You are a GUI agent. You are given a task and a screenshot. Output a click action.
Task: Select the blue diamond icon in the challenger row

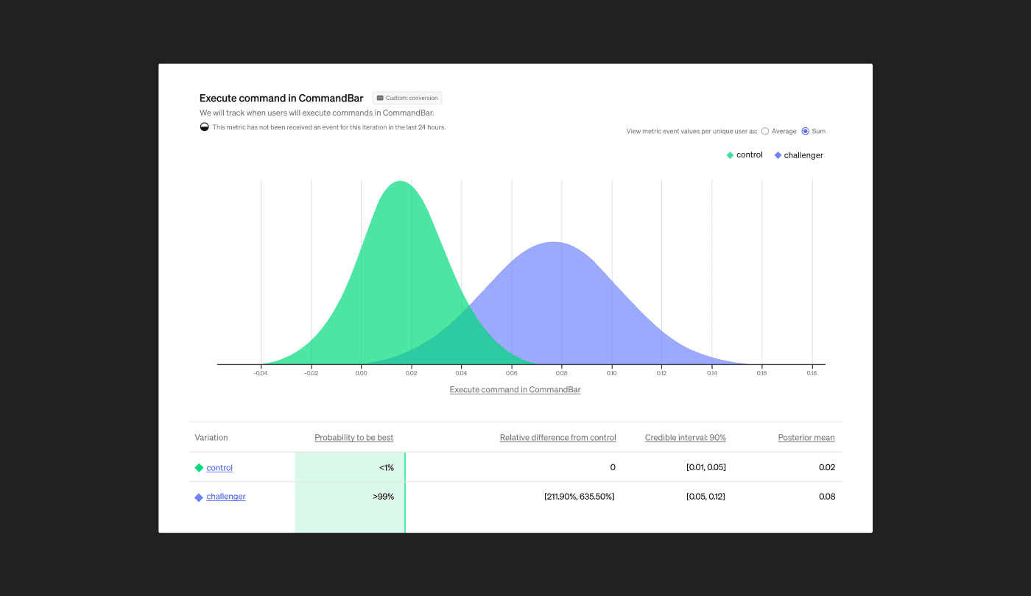coord(200,496)
